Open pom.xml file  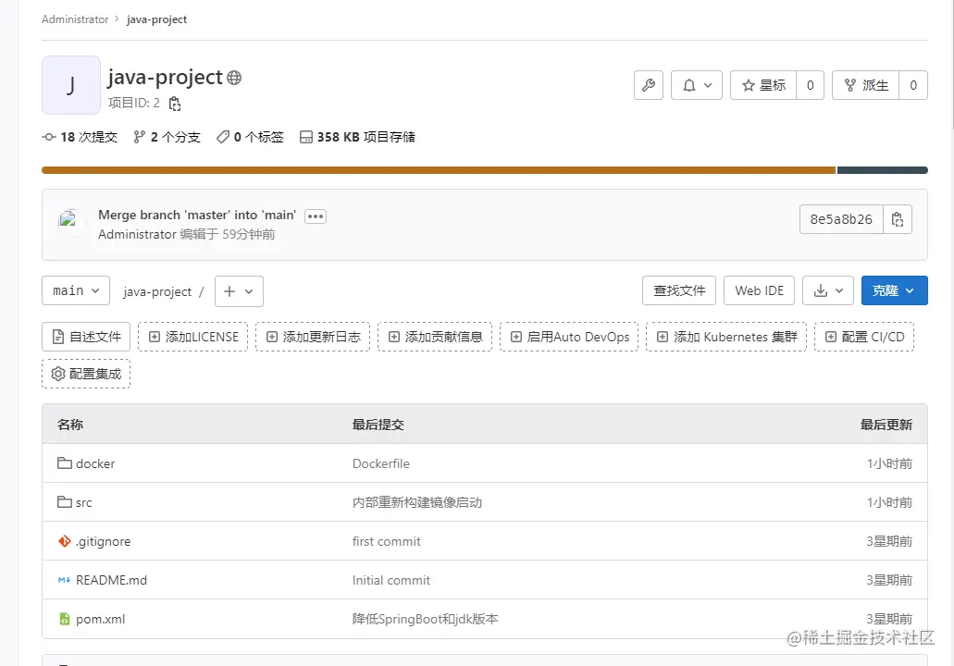point(100,619)
